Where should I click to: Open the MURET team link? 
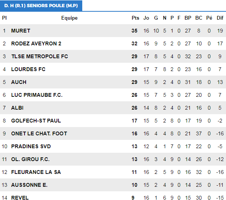pos(21,31)
